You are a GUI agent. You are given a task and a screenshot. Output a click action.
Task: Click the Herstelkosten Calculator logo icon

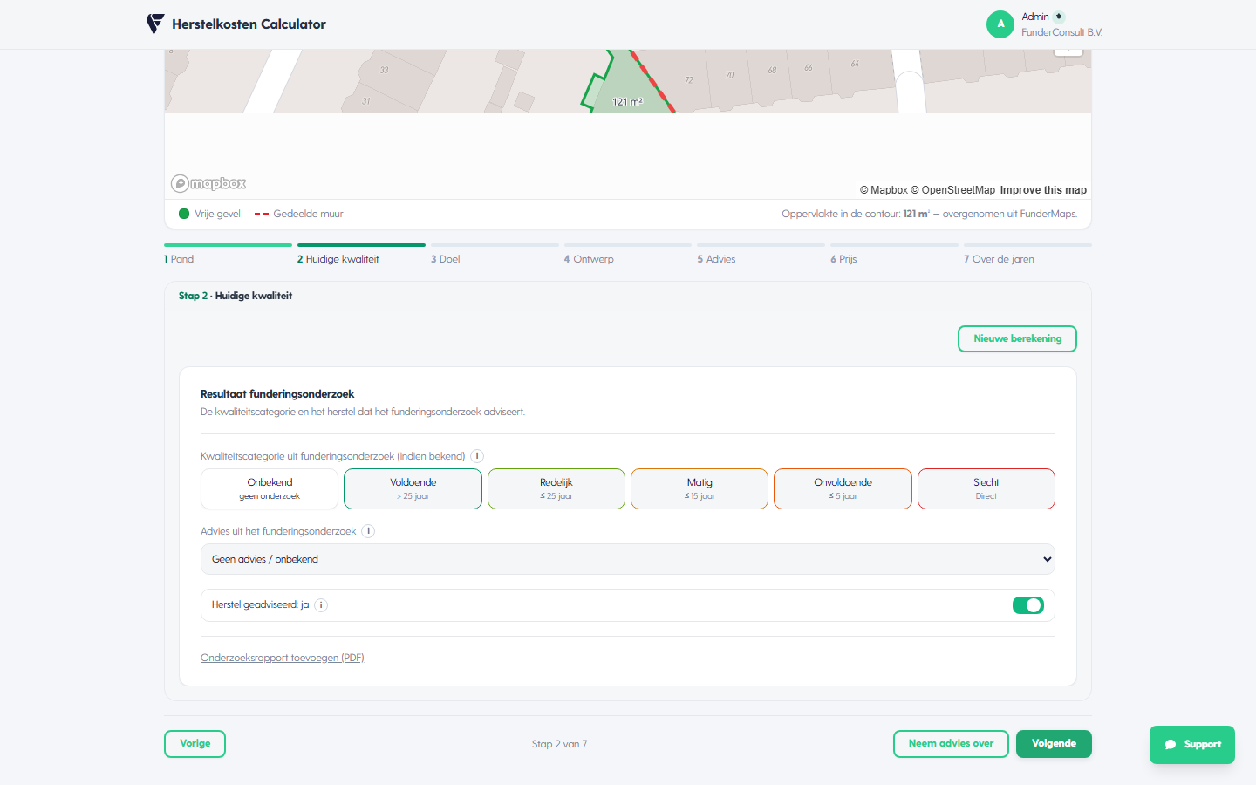[x=155, y=24]
